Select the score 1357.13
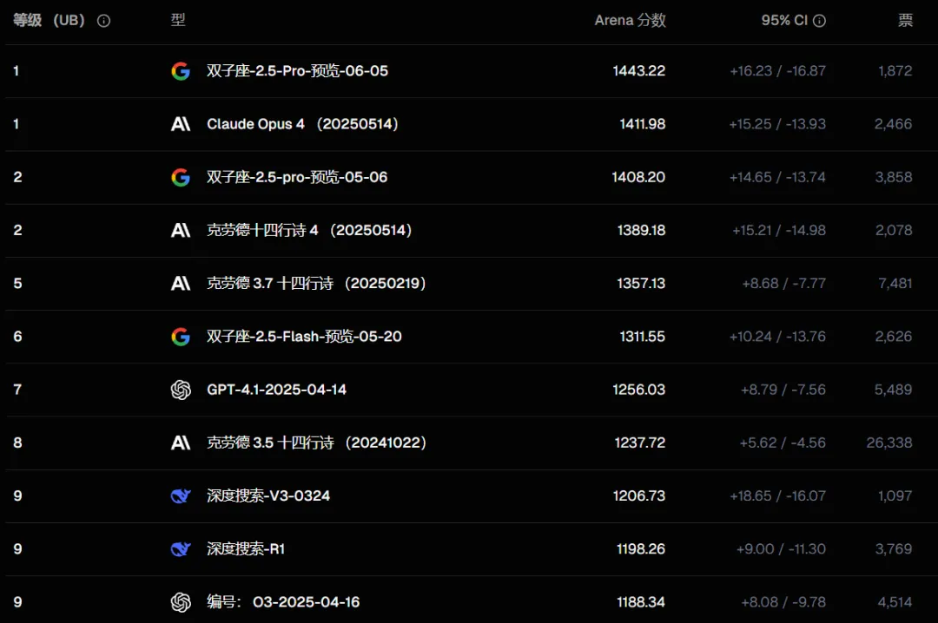The width and height of the screenshot is (938, 623). pos(641,284)
